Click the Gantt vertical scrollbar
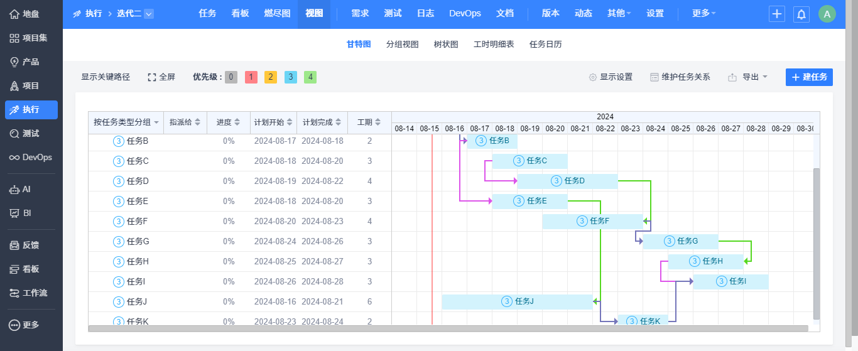 pyautogui.click(x=817, y=244)
